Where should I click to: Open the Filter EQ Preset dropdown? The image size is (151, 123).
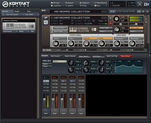click(x=47, y=66)
